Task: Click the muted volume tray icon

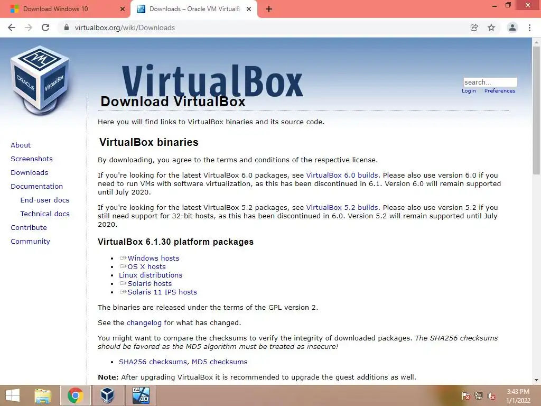Action: tap(491, 396)
